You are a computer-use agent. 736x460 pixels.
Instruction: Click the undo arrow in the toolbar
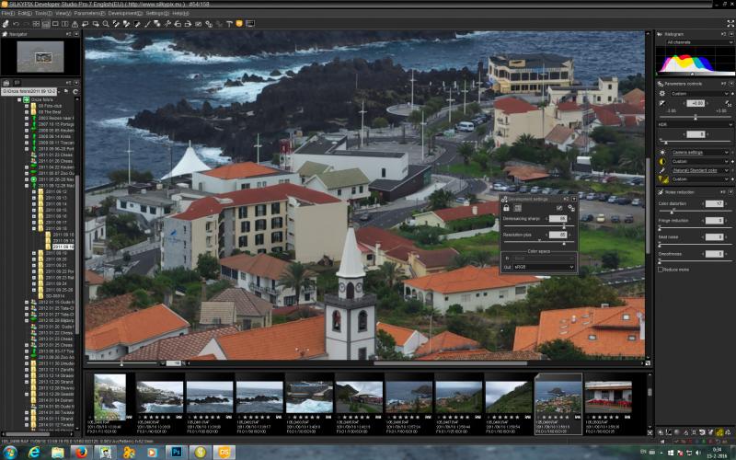[16, 24]
